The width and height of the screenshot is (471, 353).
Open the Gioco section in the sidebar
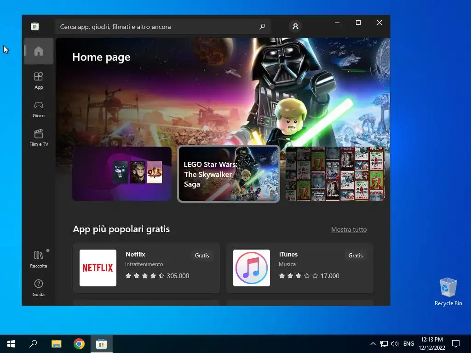(x=39, y=109)
